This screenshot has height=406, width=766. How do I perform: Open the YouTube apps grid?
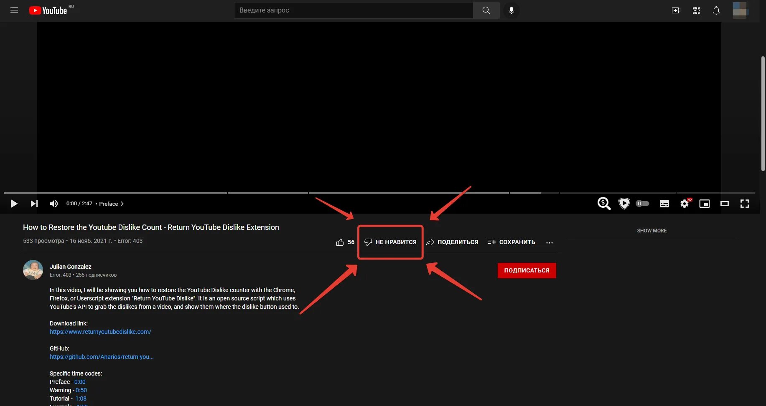pos(696,10)
